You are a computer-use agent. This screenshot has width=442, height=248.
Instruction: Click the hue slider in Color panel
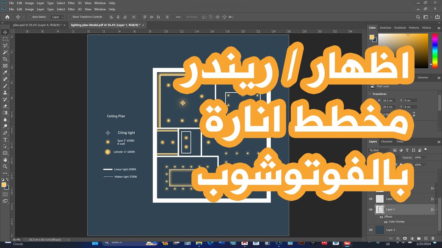[x=435, y=50]
